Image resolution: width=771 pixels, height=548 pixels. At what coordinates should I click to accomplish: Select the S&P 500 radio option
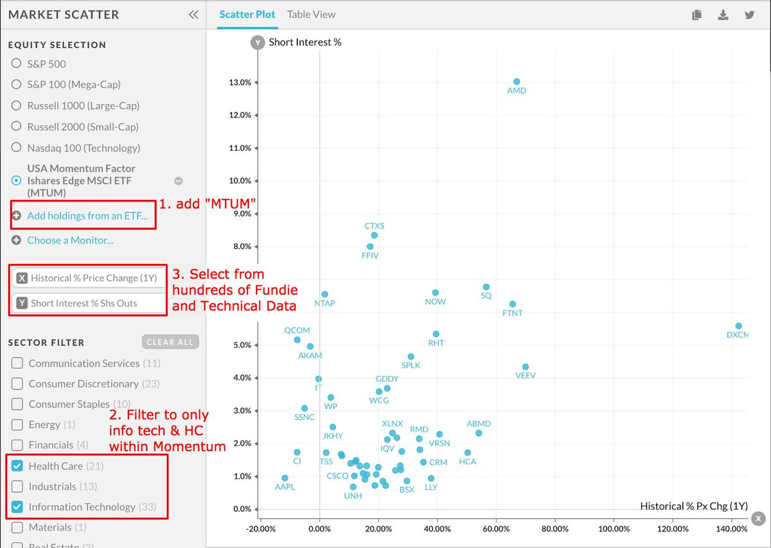[x=17, y=64]
